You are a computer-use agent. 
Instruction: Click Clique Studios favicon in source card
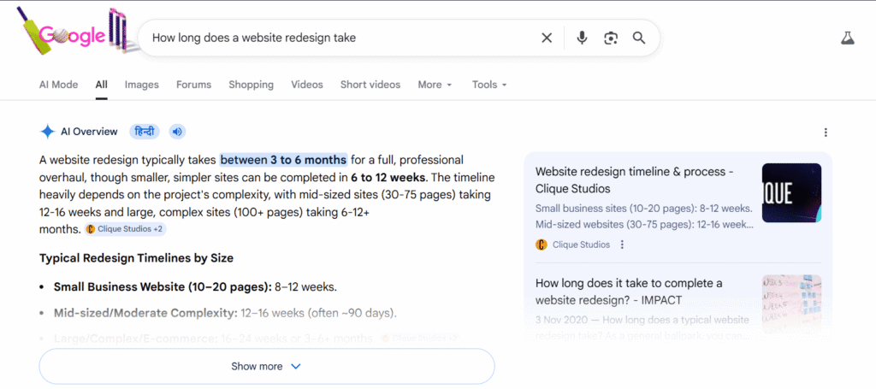541,245
